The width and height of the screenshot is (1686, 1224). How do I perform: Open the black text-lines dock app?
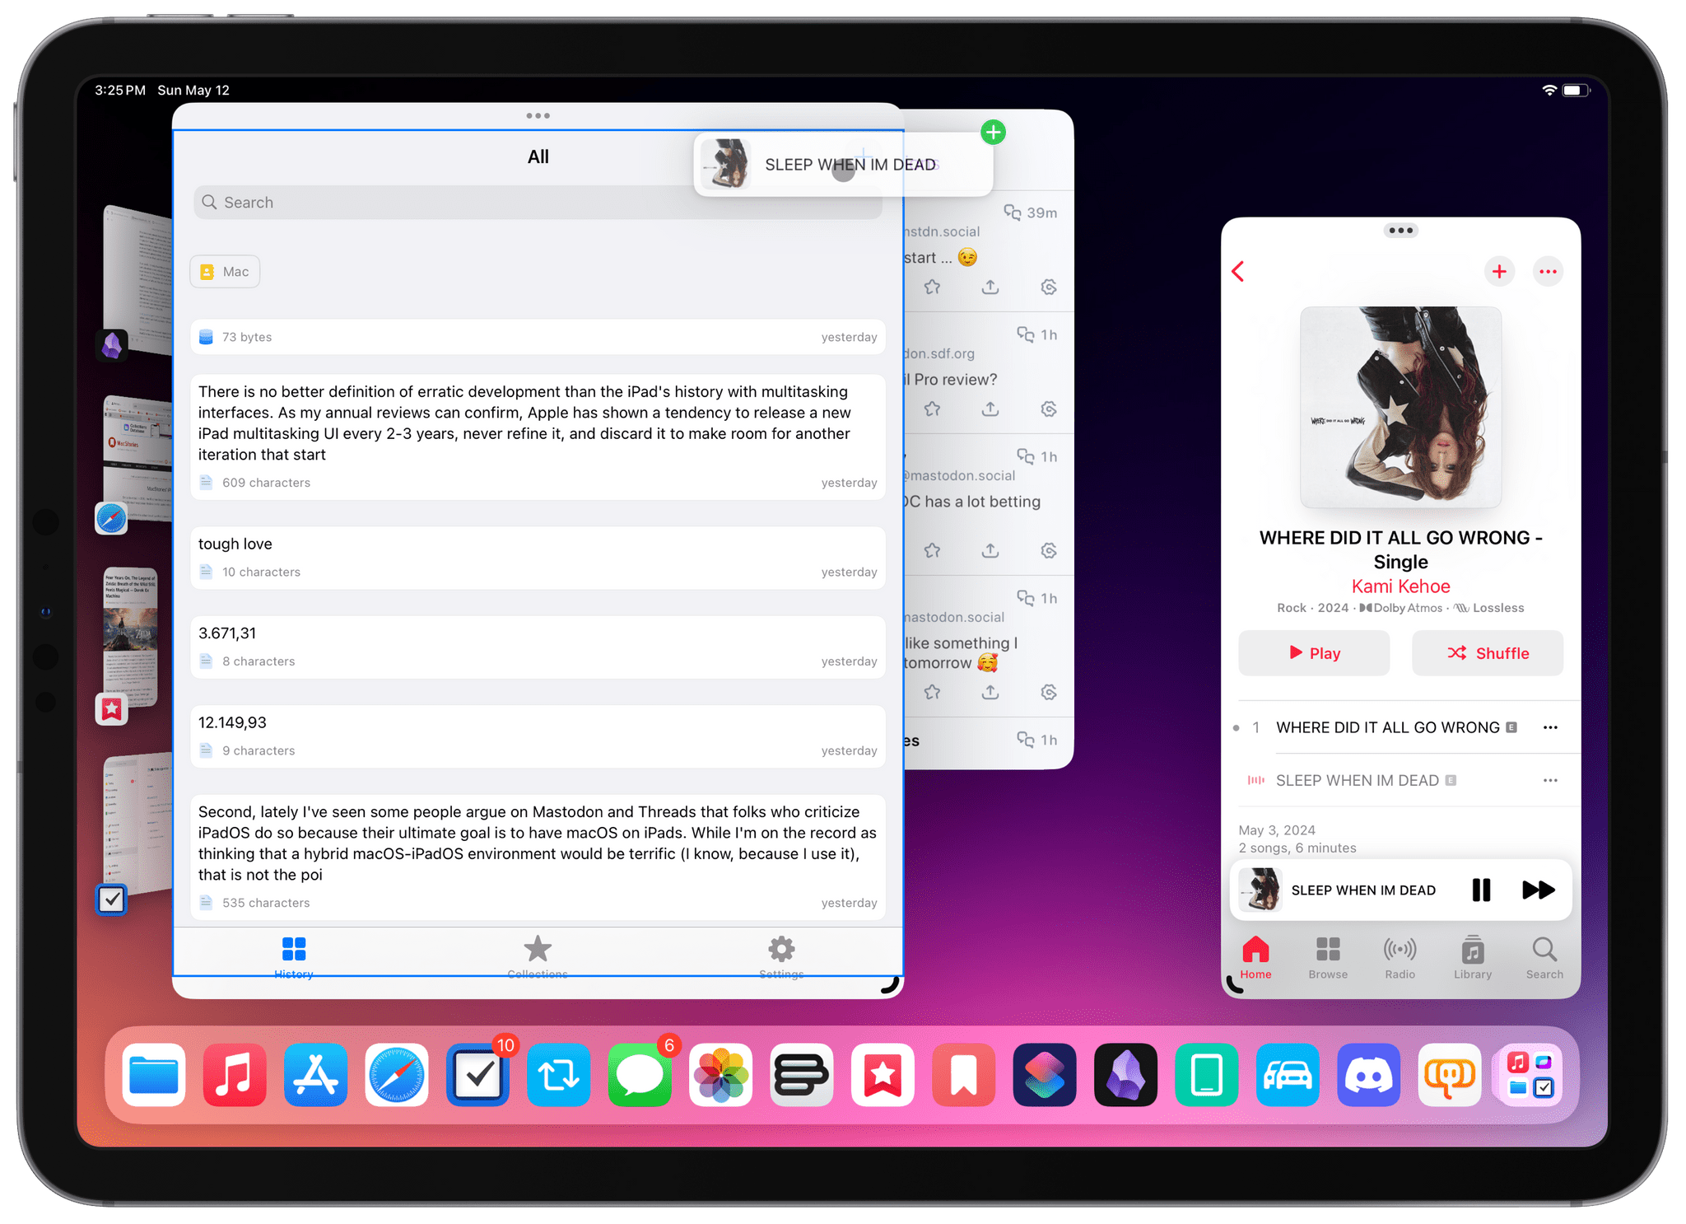802,1075
